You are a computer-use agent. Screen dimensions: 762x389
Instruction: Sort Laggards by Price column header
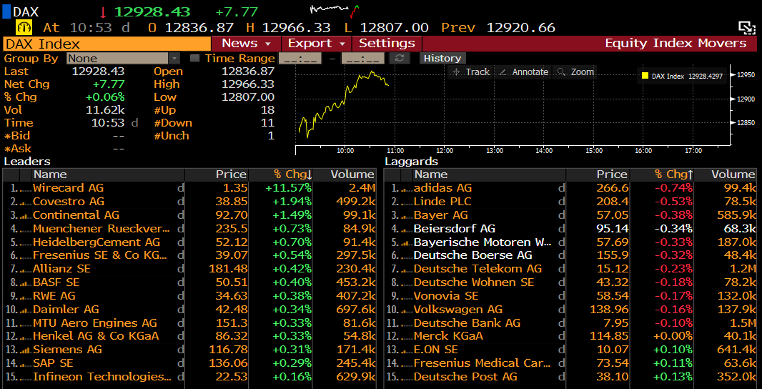point(598,174)
